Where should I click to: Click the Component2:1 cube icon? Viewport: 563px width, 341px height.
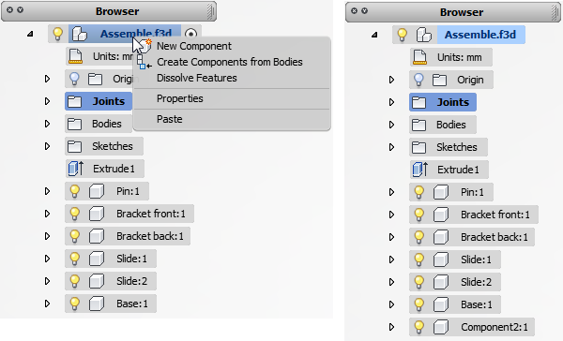point(441,327)
